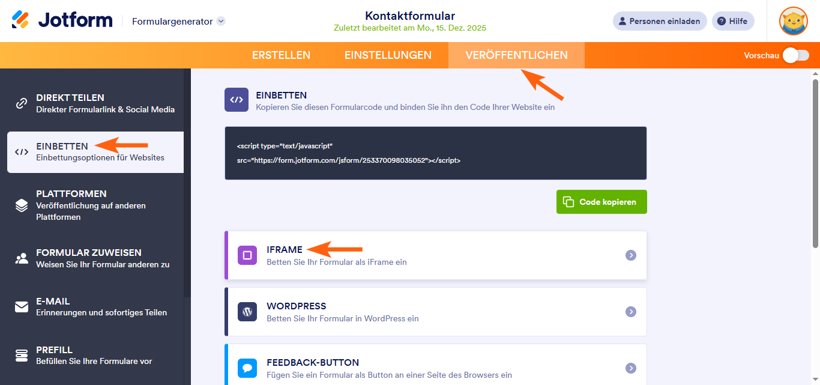Open Hilfe from the top bar
This screenshot has width=820, height=385.
point(732,20)
